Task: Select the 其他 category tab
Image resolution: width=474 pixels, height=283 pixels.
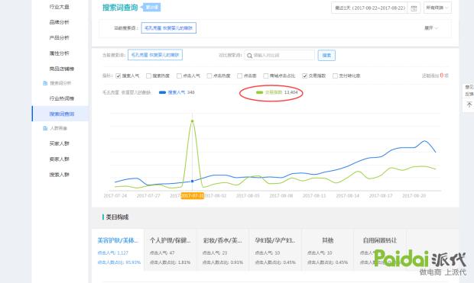Action: (x=327, y=250)
